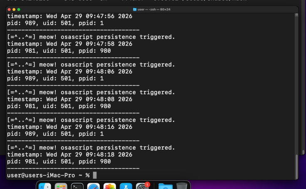Click the meow line above timestamp 09:48:08
306x189 pixels.
tap(91, 93)
